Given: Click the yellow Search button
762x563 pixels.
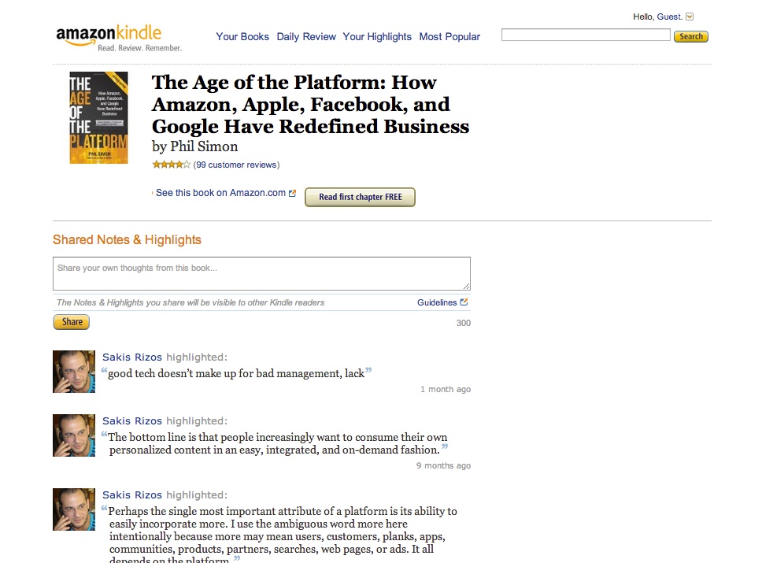Looking at the screenshot, I should click(690, 36).
